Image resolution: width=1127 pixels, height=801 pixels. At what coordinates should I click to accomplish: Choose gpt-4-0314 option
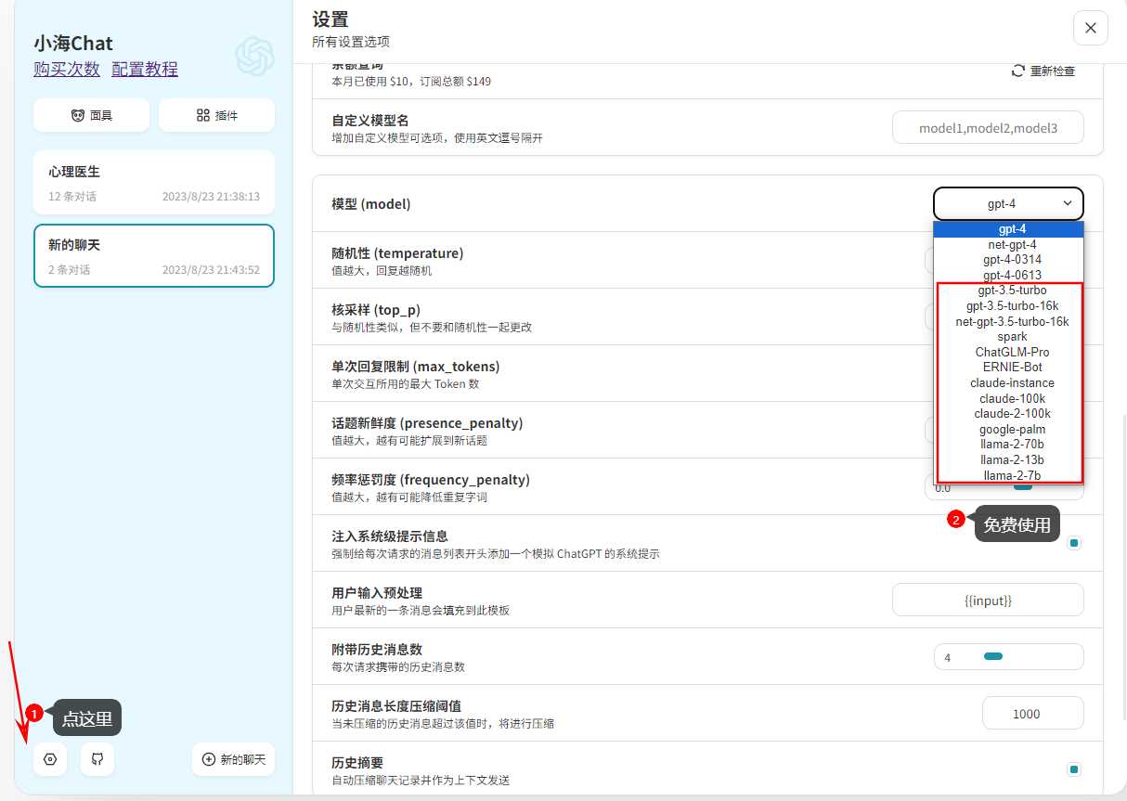pyautogui.click(x=1008, y=260)
